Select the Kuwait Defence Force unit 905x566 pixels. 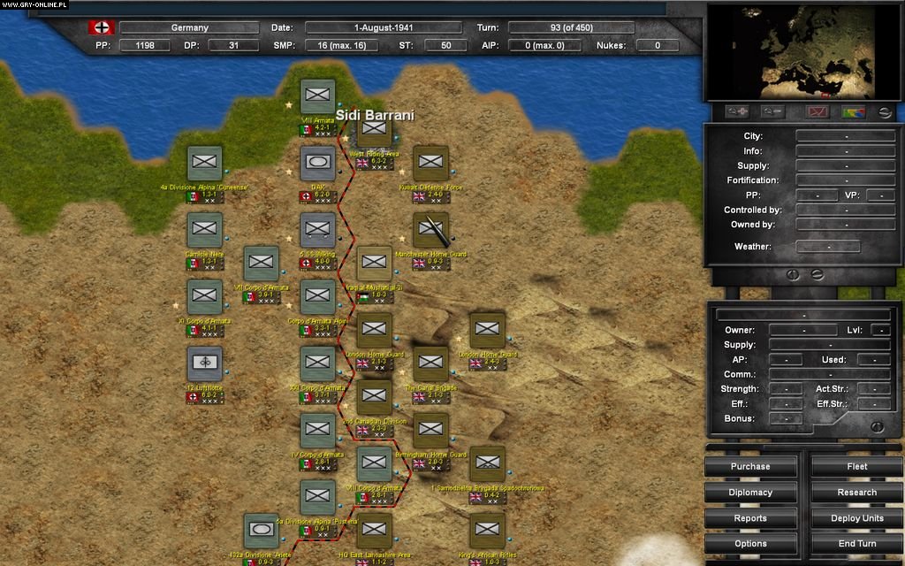430,164
